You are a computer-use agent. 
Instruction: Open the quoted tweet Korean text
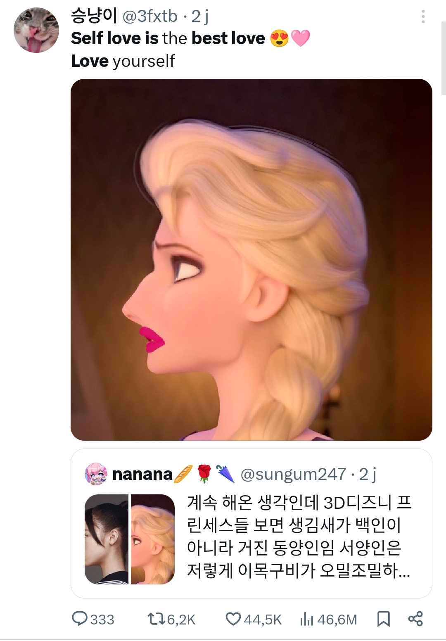click(x=299, y=537)
